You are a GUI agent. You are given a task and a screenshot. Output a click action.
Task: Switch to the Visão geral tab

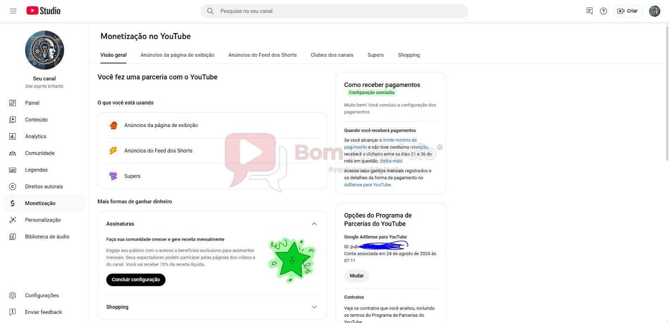(x=113, y=55)
